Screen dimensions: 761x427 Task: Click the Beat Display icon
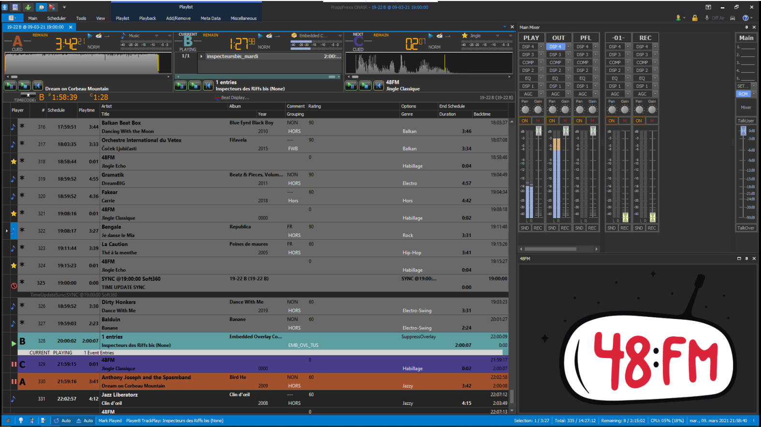(217, 98)
